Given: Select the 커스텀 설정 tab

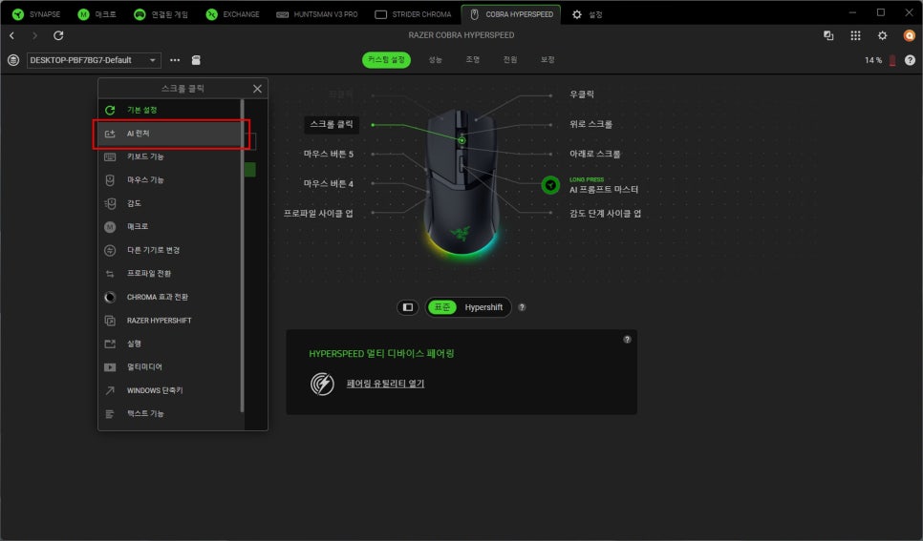Looking at the screenshot, I should click(386, 60).
